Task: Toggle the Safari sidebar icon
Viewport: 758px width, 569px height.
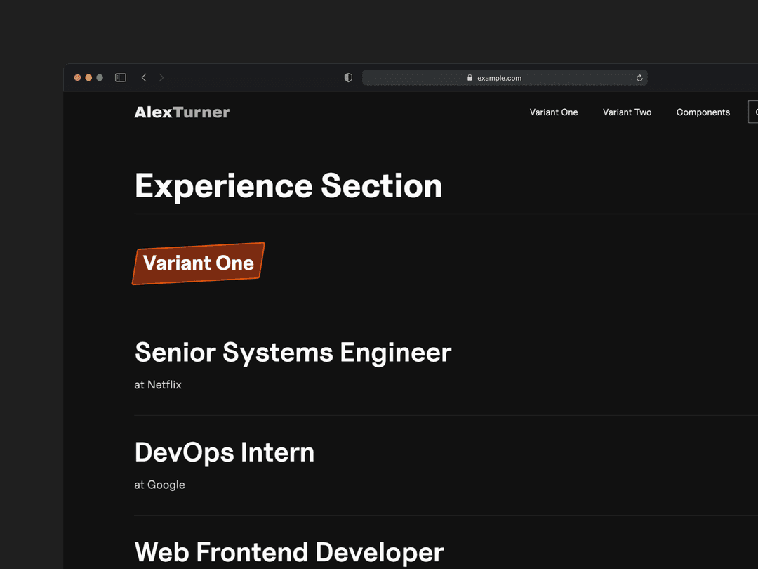Action: [x=120, y=77]
